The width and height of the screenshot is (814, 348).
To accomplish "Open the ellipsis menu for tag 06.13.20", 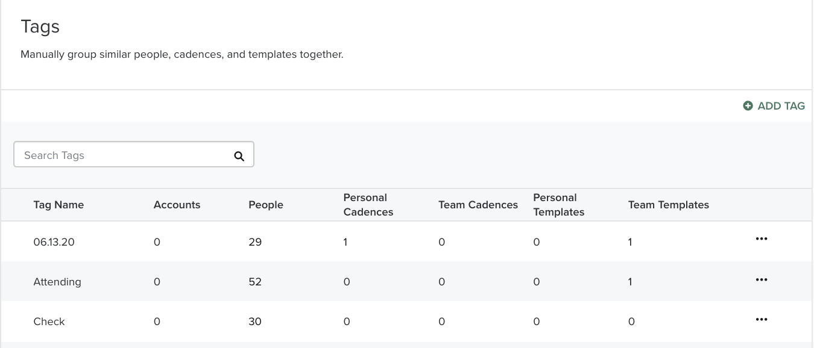I will [761, 238].
